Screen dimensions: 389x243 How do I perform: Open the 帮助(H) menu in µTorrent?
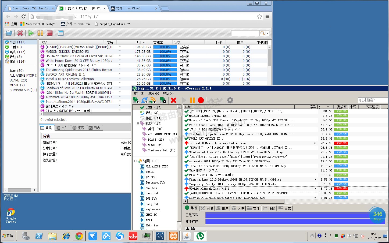(x=168, y=94)
